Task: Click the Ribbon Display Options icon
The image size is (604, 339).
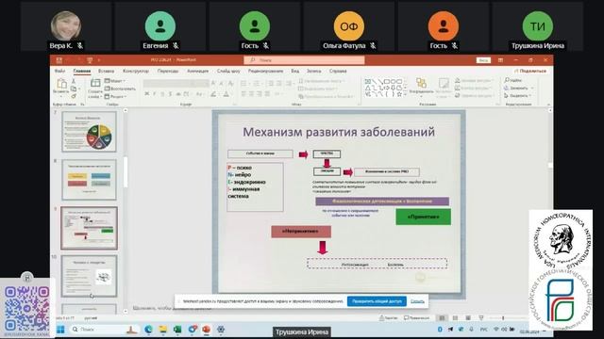Action: (x=500, y=60)
